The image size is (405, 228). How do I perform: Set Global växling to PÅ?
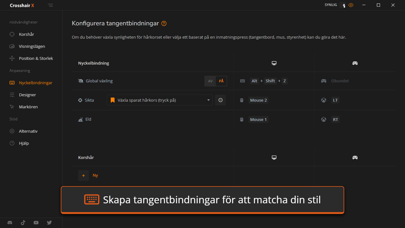click(x=221, y=81)
